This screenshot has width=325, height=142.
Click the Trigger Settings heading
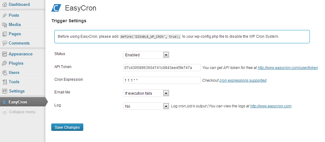[69, 21]
